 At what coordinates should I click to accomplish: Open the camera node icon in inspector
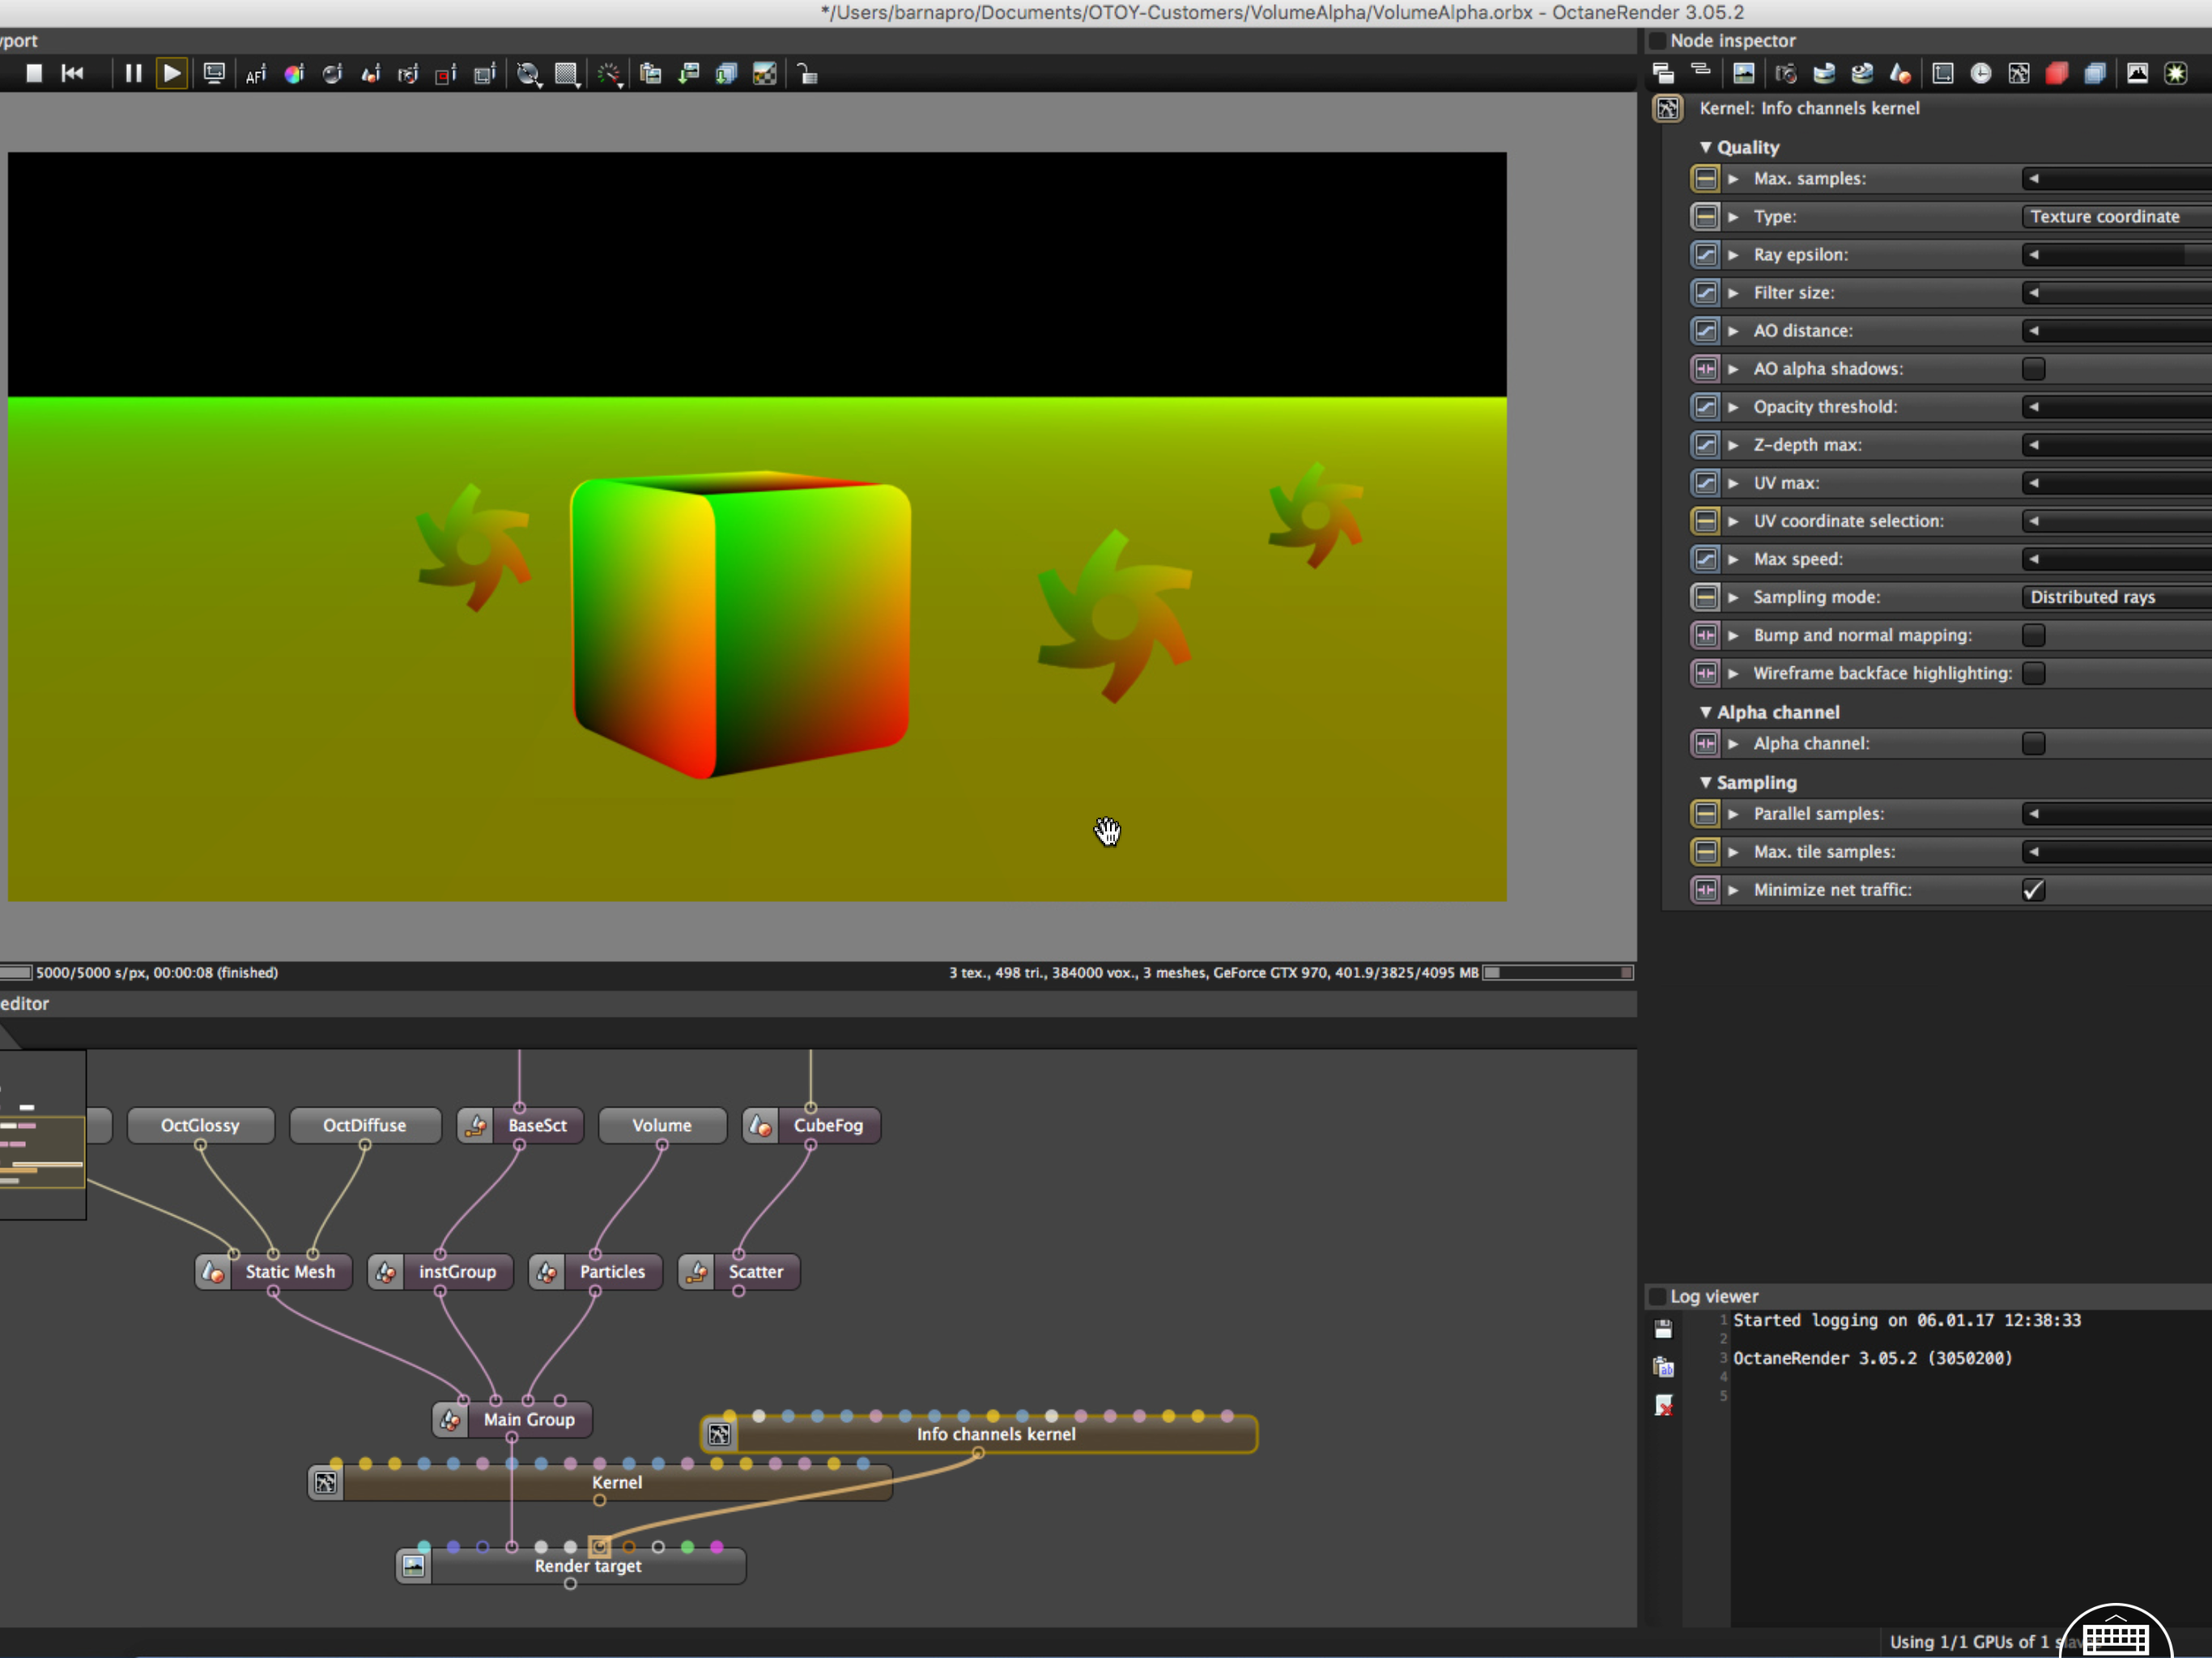[x=1786, y=73]
